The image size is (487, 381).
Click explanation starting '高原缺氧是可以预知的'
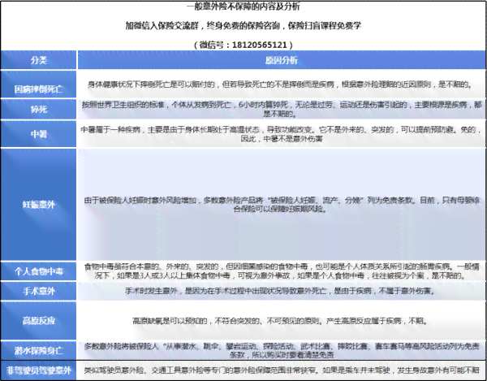click(280, 321)
